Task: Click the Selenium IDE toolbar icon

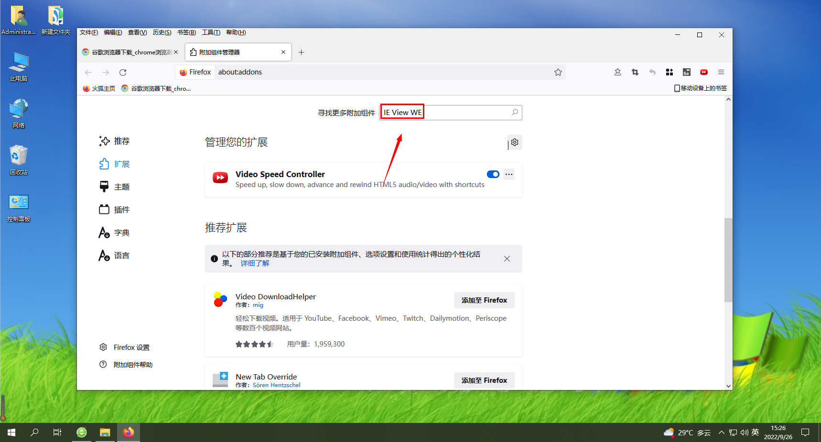Action: [x=687, y=72]
